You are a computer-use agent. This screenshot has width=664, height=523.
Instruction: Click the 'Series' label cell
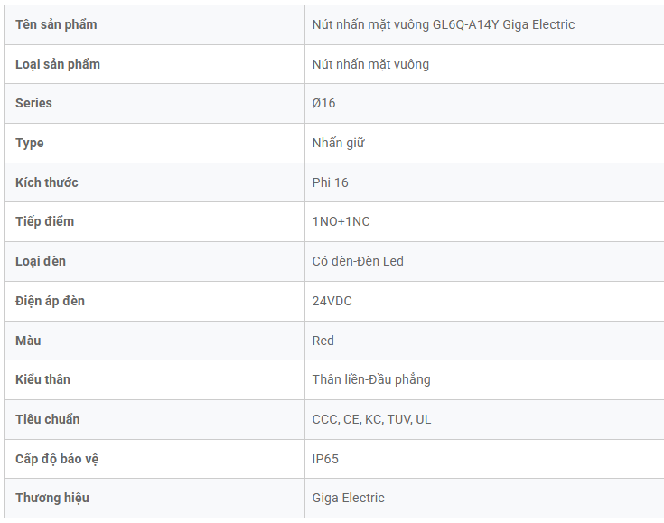click(x=34, y=103)
